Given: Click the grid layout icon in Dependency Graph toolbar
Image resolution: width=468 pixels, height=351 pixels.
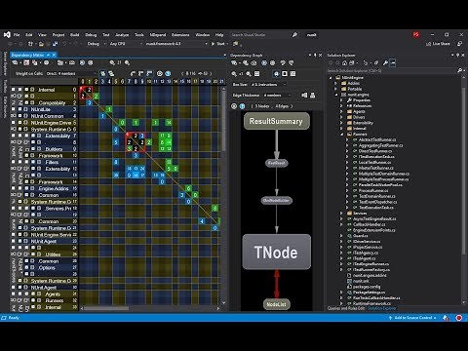Looking at the screenshot, I should 256,74.
